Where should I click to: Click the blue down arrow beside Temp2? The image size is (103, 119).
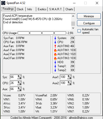(x=55, y=70)
